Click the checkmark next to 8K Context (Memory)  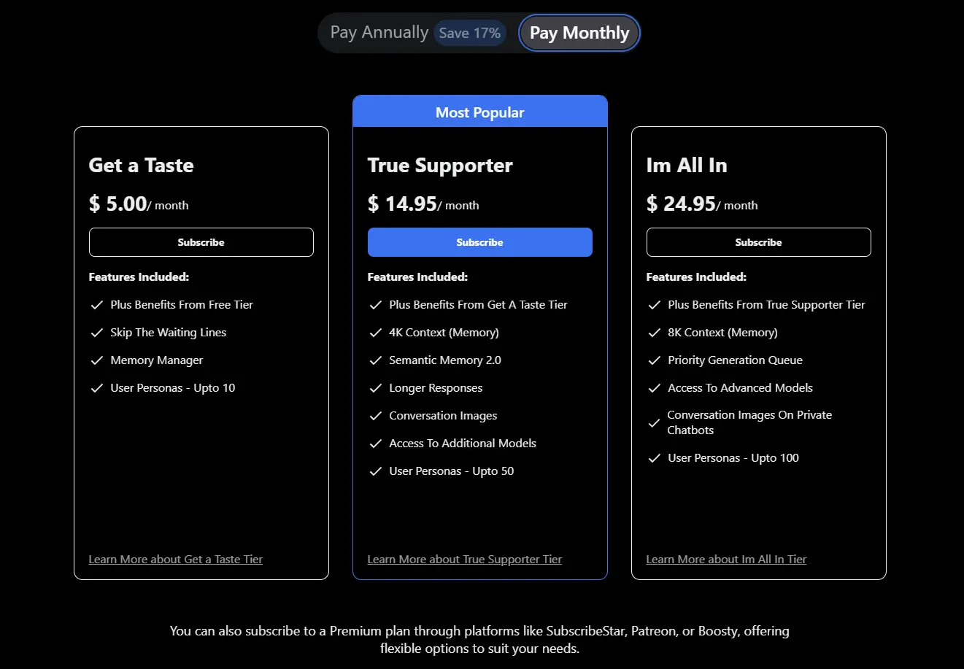coord(655,332)
